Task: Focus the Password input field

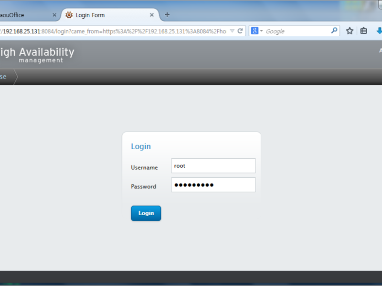Action: point(213,185)
